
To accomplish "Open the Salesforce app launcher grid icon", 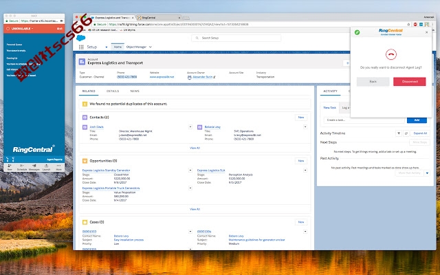I will (81, 47).
